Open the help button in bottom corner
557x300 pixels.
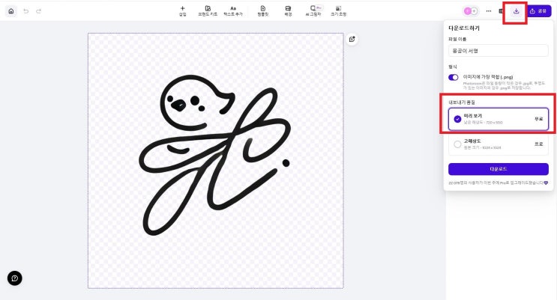[x=14, y=278]
